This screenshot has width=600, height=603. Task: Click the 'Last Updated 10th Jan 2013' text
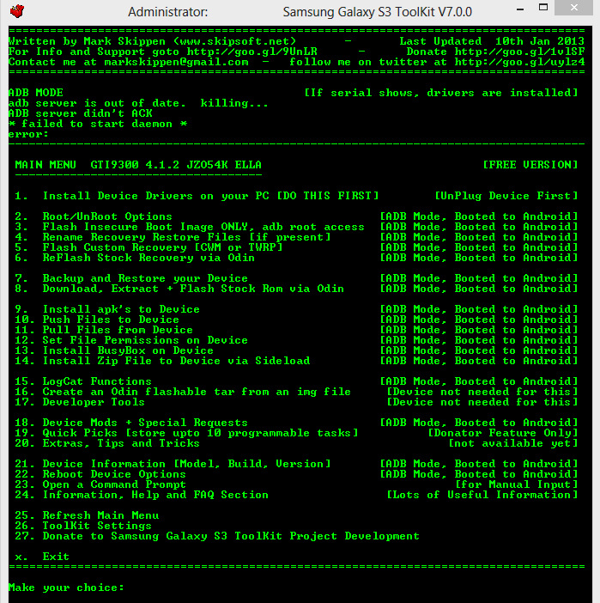tap(492, 41)
